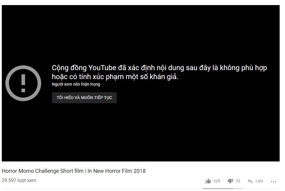Click the TÔI HIỂU VÀ MUỐN TIẾP TỤC button
Screen dimensions: 285x191
click(84, 98)
